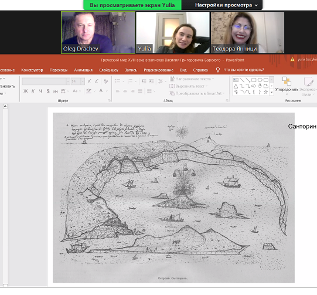Select the text box shape
Image resolution: width=317 pixels, height=295 pixels.
coord(236,80)
